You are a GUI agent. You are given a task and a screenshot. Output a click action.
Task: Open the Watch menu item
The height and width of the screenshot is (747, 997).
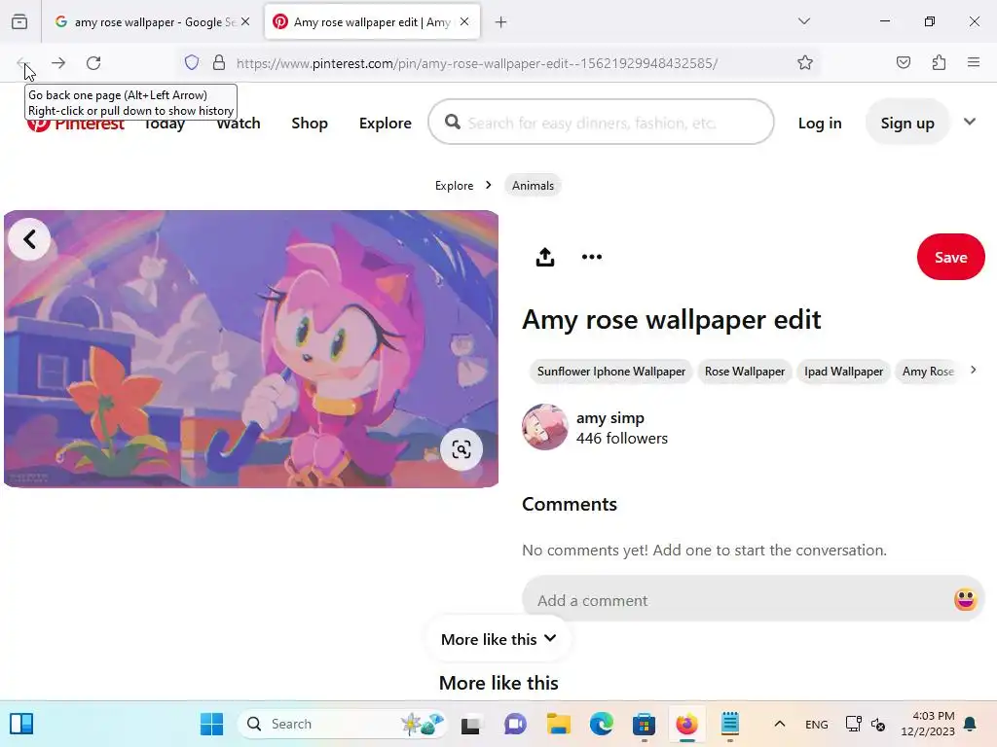[x=239, y=123]
